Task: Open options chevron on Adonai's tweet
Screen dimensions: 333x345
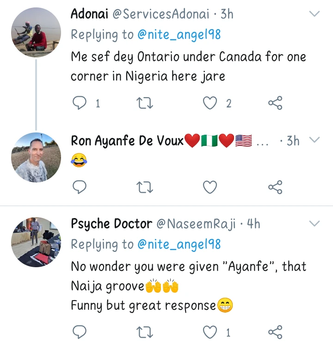Action: pos(314,14)
